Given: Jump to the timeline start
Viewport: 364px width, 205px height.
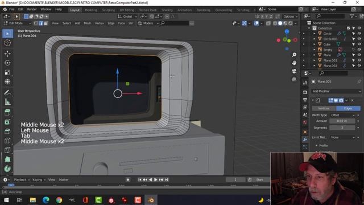Looking at the screenshot, I should [139, 180].
